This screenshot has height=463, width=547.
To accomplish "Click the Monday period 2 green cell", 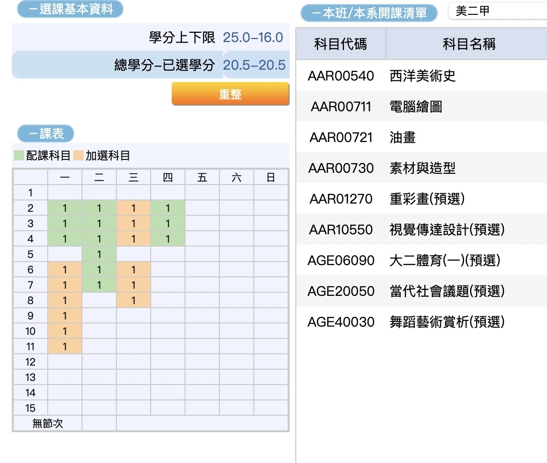I will coord(65,208).
